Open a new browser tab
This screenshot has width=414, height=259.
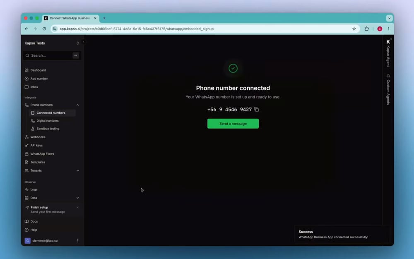[x=104, y=18]
